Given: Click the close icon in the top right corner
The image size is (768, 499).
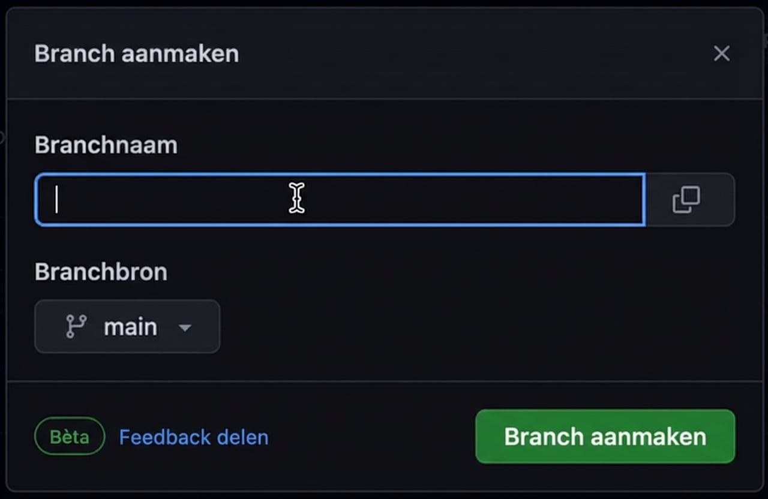Looking at the screenshot, I should [722, 53].
